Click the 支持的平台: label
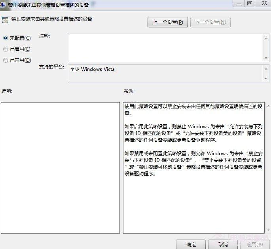 click(51, 67)
